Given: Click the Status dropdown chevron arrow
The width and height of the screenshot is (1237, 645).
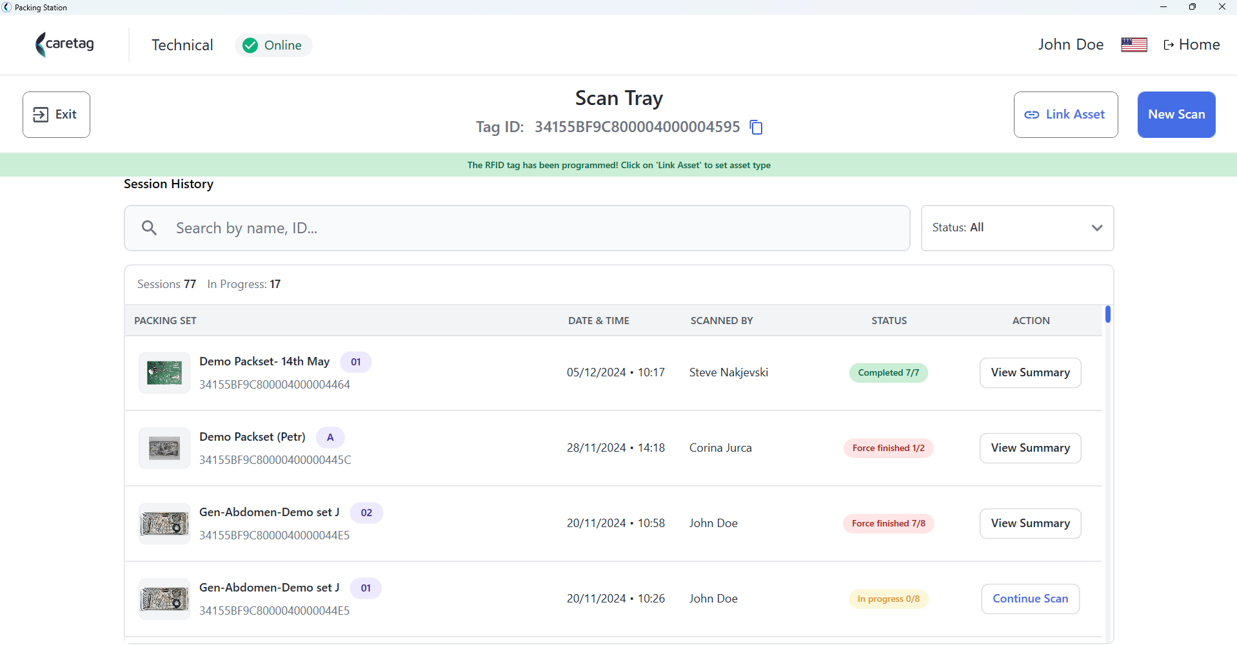Looking at the screenshot, I should point(1097,228).
